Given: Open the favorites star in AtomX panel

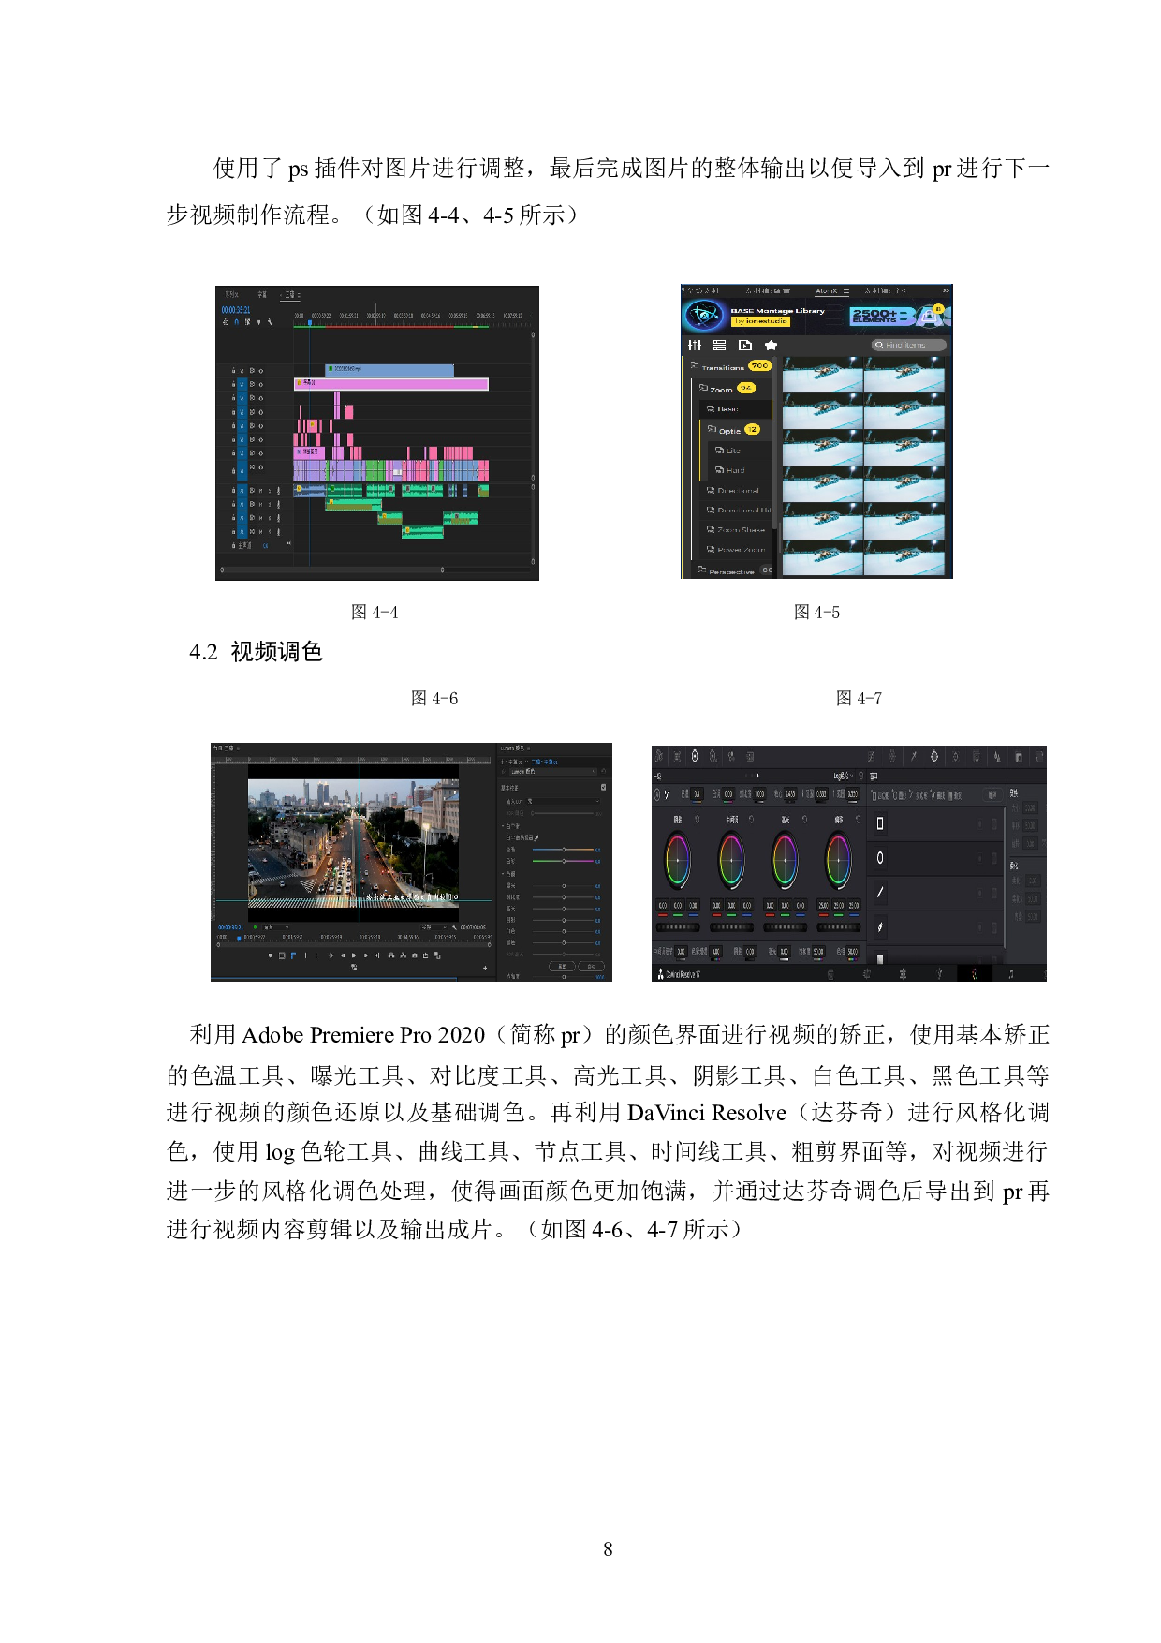Looking at the screenshot, I should [x=771, y=346].
